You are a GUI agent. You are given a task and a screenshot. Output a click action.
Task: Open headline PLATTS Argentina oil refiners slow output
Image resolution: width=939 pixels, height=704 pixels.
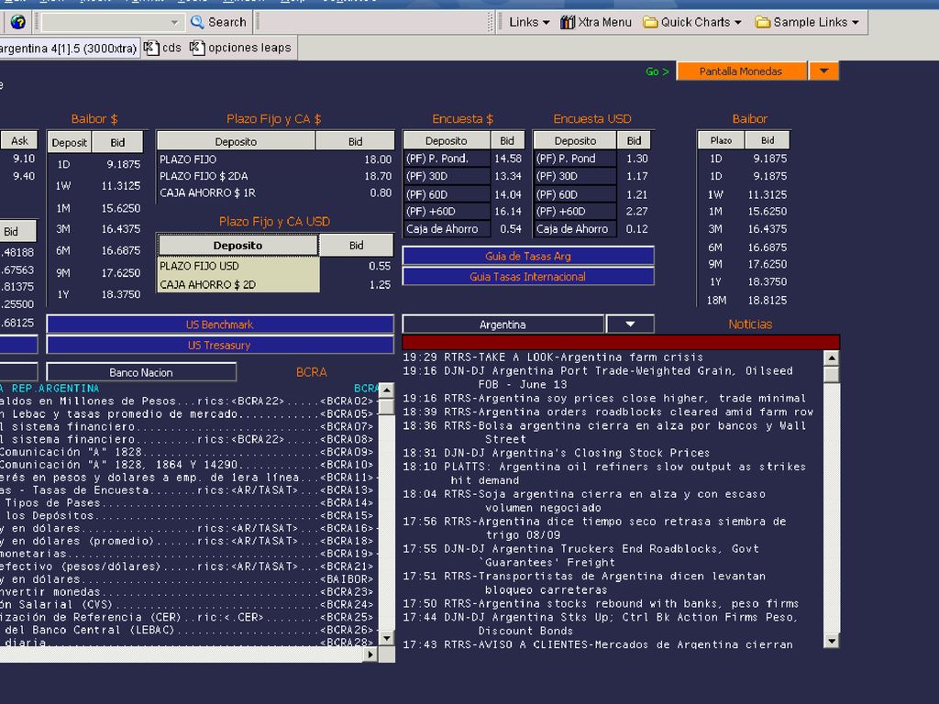pyautogui.click(x=604, y=473)
